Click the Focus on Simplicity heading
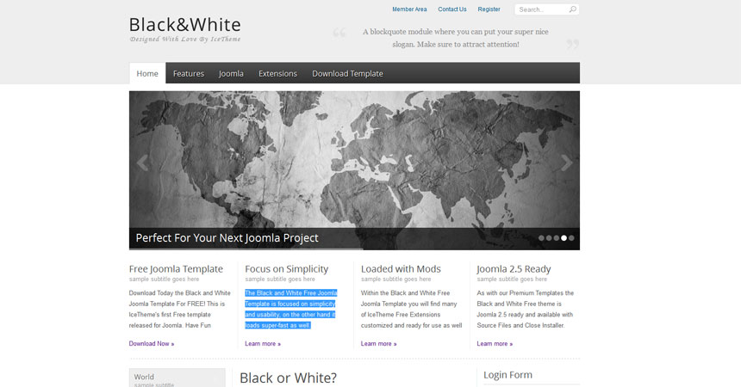741x387 pixels. click(286, 269)
